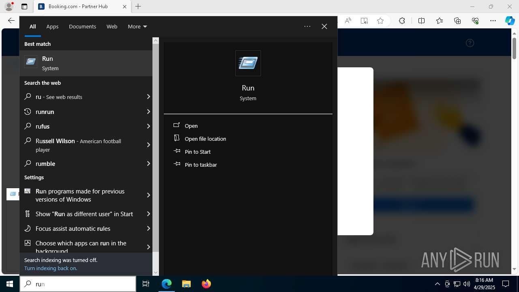The height and width of the screenshot is (292, 519).
Task: Close the Booking.com Partner Hub tab
Action: (124, 6)
